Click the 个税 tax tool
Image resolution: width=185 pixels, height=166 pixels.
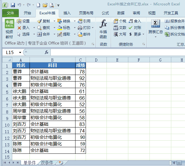pyautogui.click(x=120, y=21)
